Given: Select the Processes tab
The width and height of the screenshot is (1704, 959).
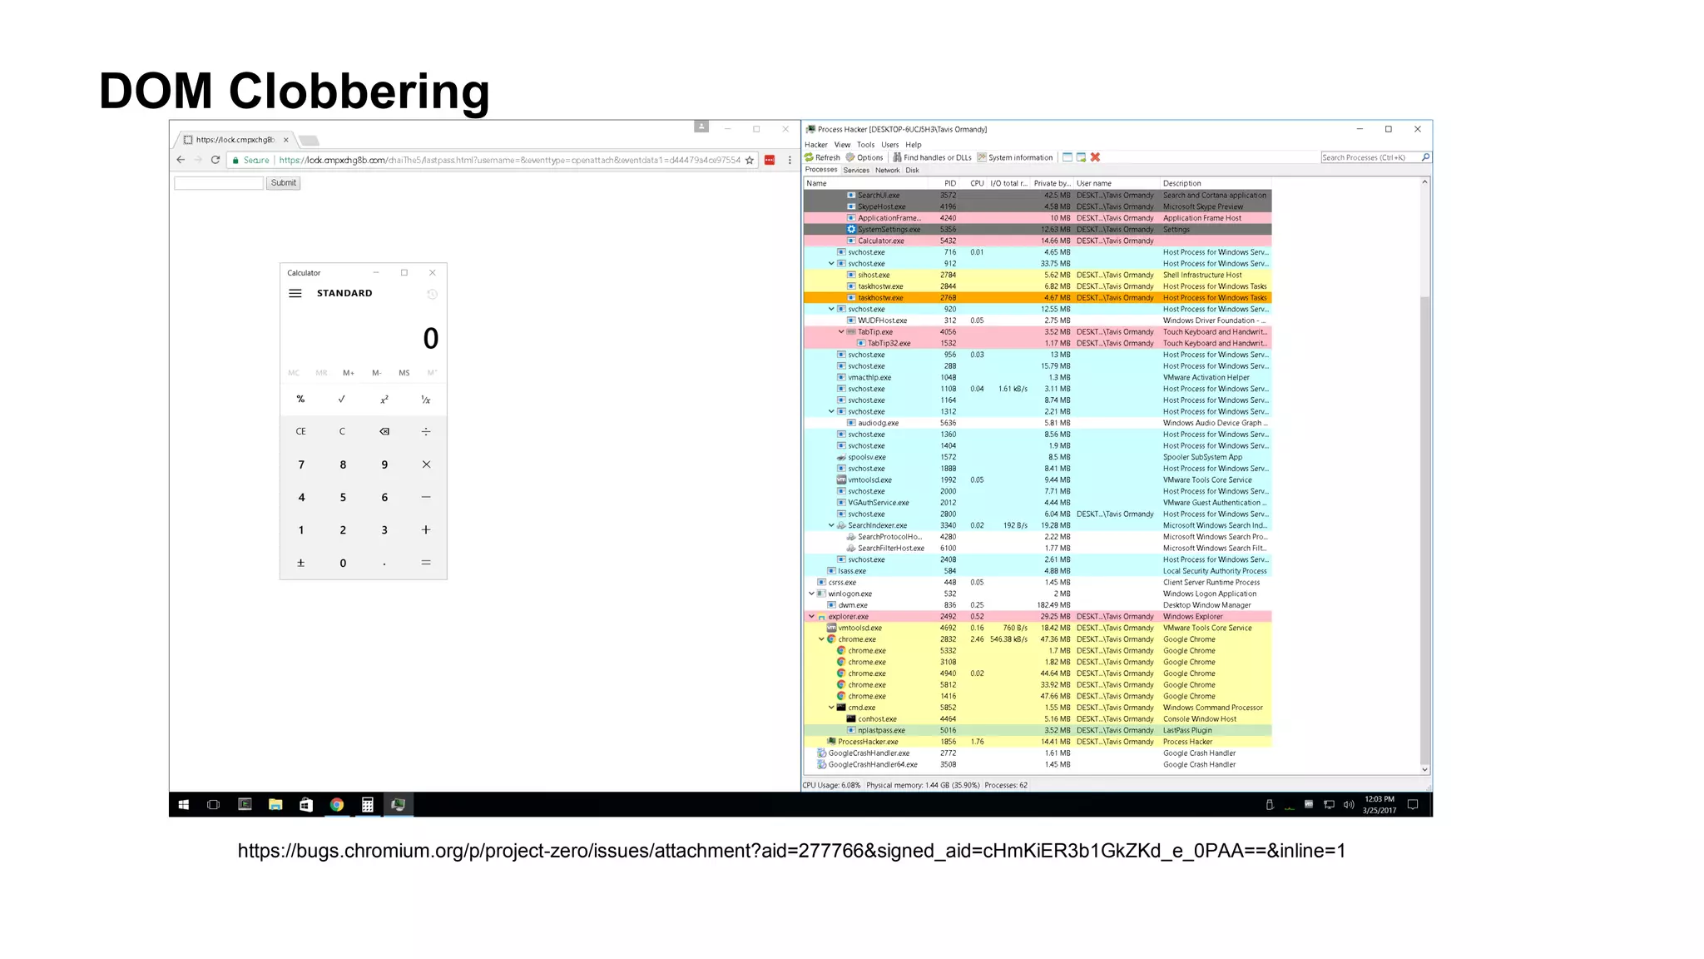Looking at the screenshot, I should pyautogui.click(x=821, y=170).
